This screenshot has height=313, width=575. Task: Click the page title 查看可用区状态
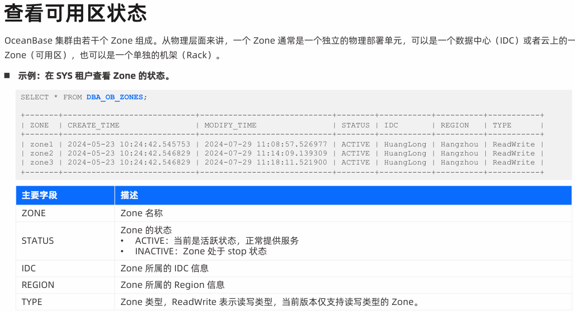click(x=76, y=14)
